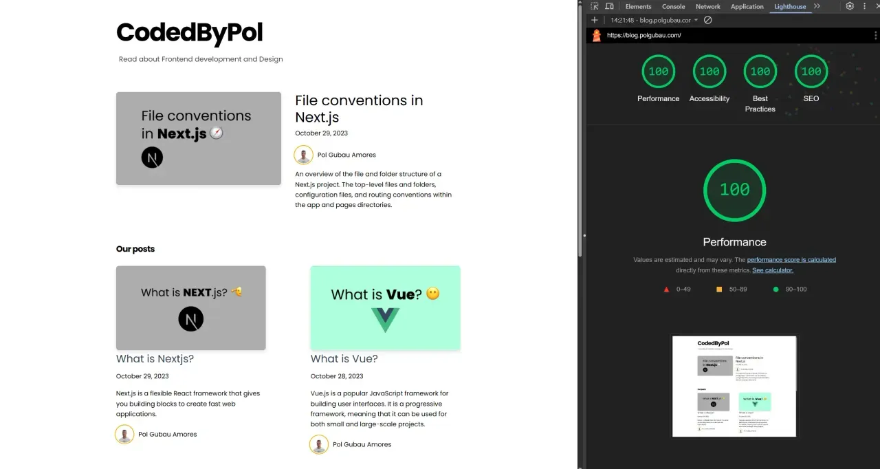880x469 pixels.
Task: Click the plus icon for new Lighthouse report
Action: 595,20
